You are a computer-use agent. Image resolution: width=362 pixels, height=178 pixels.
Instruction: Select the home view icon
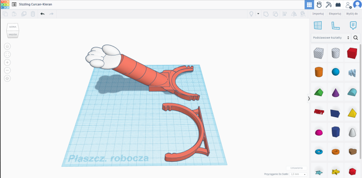coord(7,46)
